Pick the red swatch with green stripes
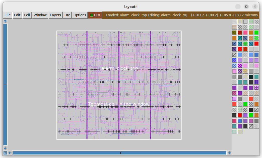The height and width of the screenshot is (158, 262). [x=246, y=49]
